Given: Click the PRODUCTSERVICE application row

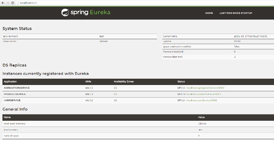Looking at the screenshot, I should 14,94.
